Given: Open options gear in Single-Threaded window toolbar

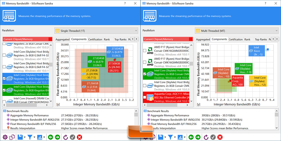Looking at the screenshot, I should (x=5, y=137).
